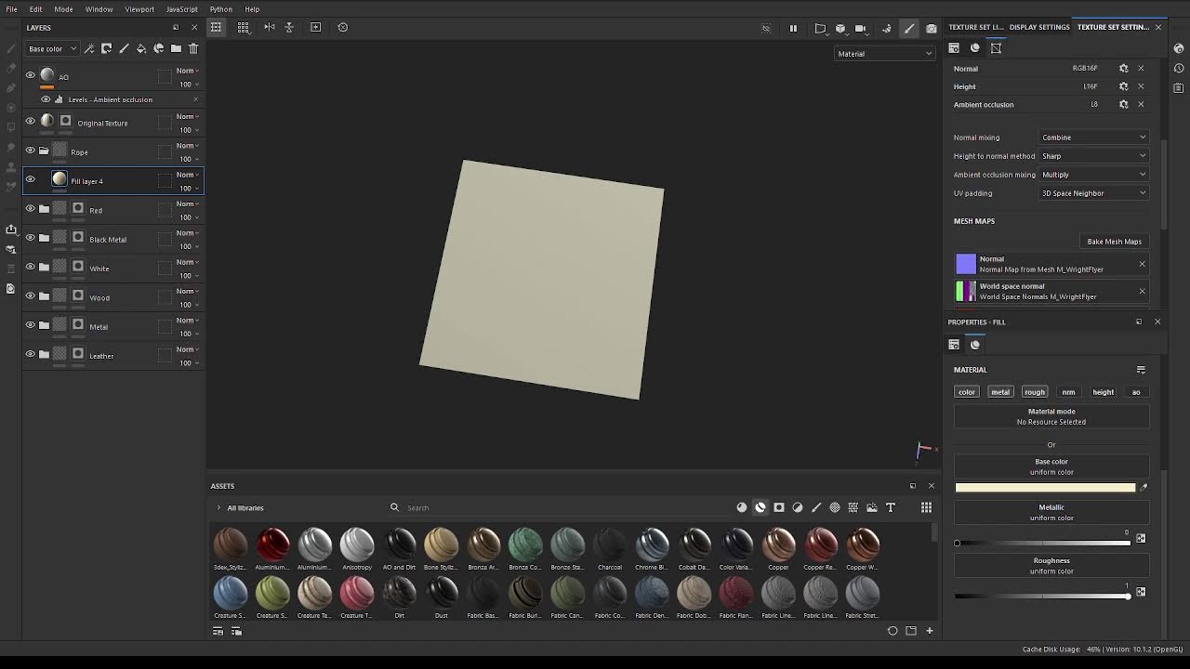Screen dimensions: 1190x669
Task: Click the Base color uniform color swatch
Action: pos(1045,487)
